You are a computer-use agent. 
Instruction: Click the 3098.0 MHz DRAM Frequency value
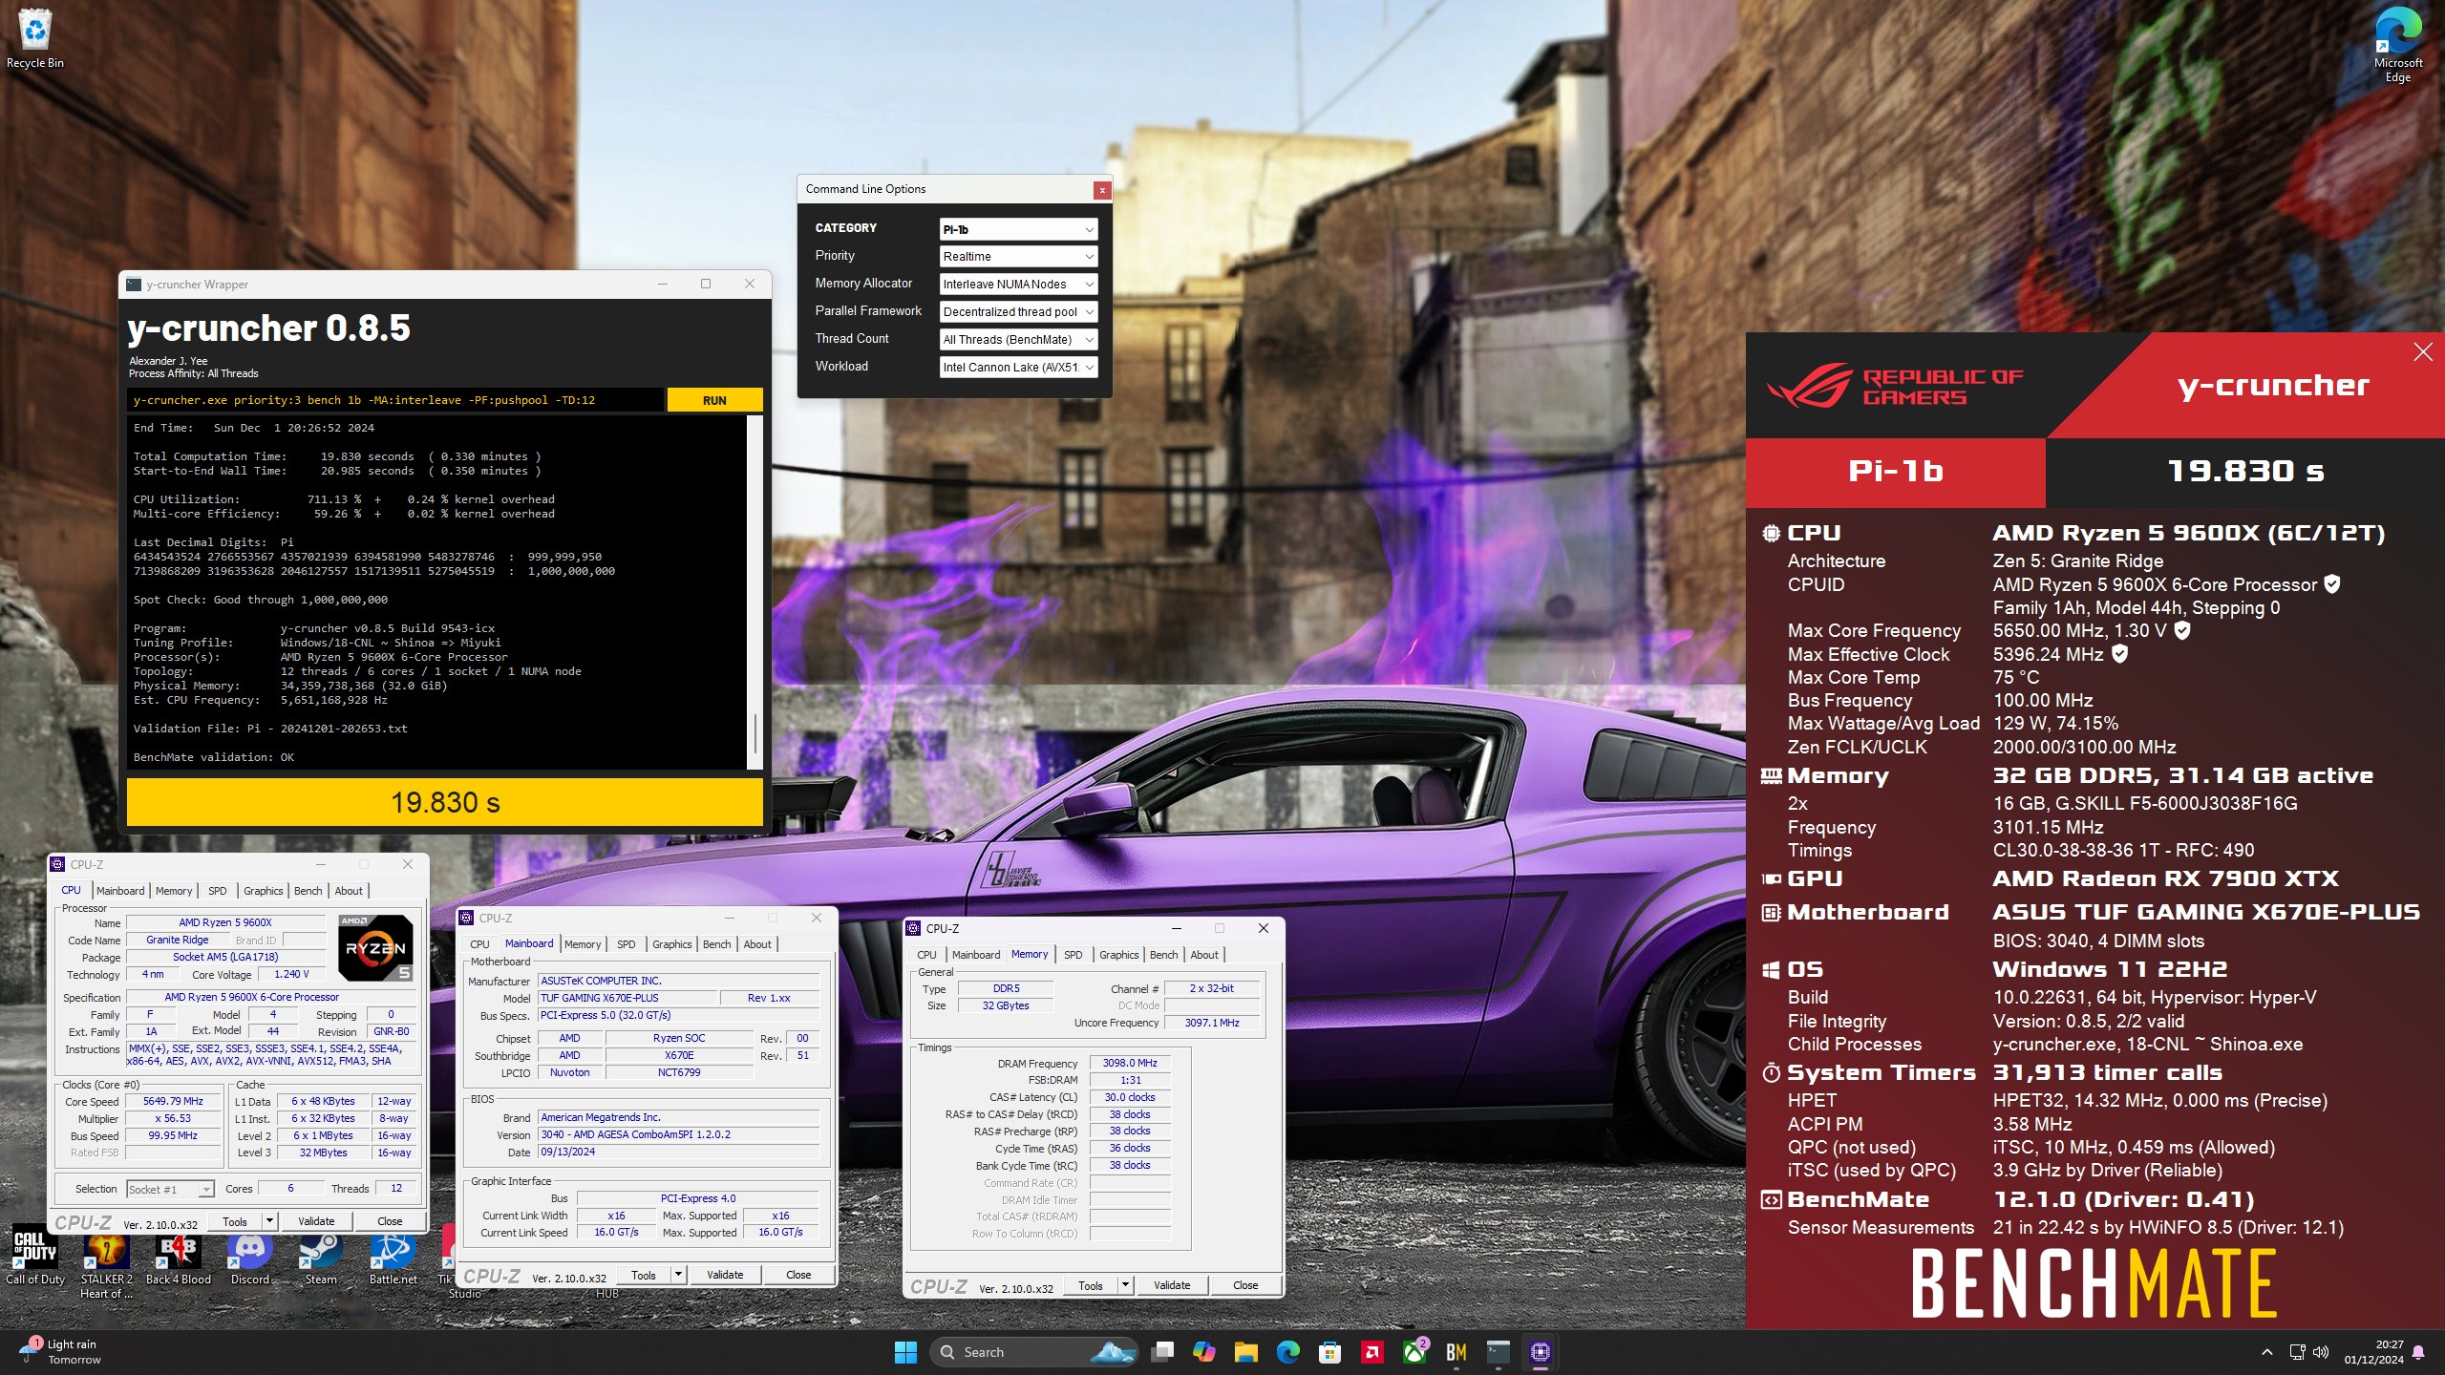tap(1130, 1063)
